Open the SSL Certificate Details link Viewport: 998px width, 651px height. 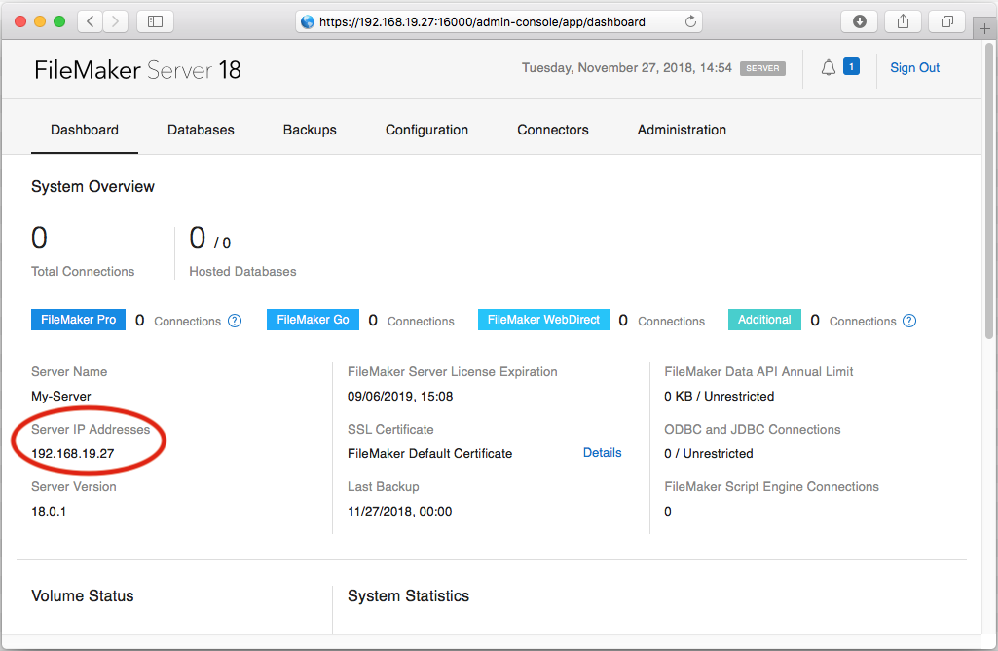(x=602, y=452)
